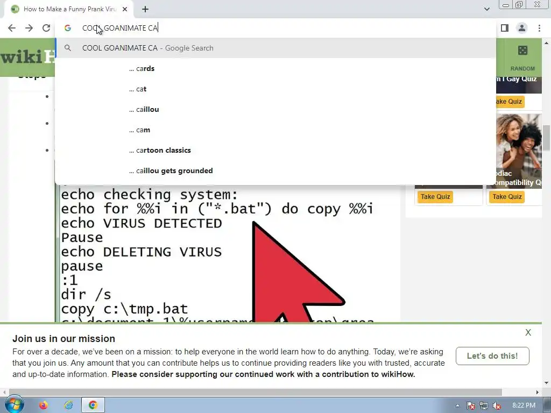Click the Chrome taskbar icon
The image size is (551, 413).
click(x=93, y=405)
